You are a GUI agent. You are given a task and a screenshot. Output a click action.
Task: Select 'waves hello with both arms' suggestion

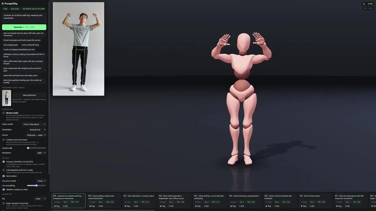[x=21, y=75]
